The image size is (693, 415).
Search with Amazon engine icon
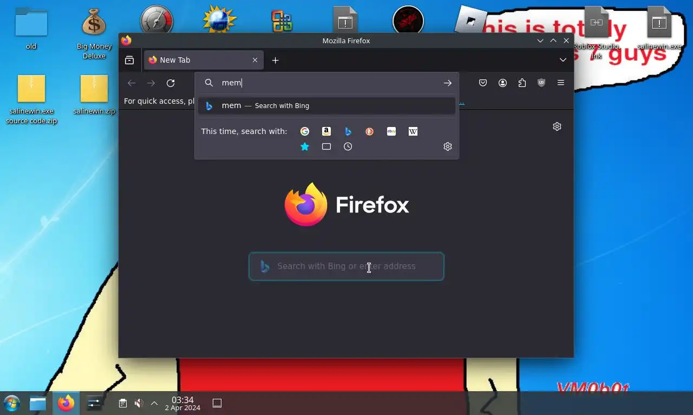pos(326,131)
